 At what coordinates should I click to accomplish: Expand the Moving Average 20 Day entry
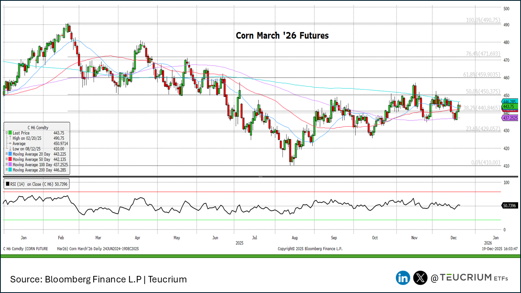(6, 154)
